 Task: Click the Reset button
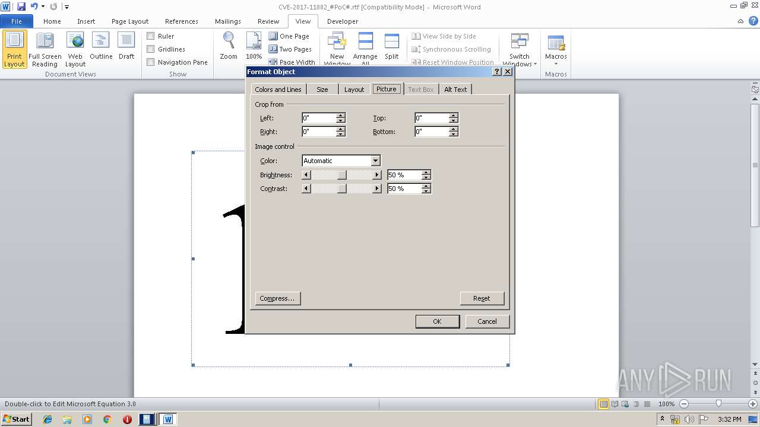click(482, 298)
